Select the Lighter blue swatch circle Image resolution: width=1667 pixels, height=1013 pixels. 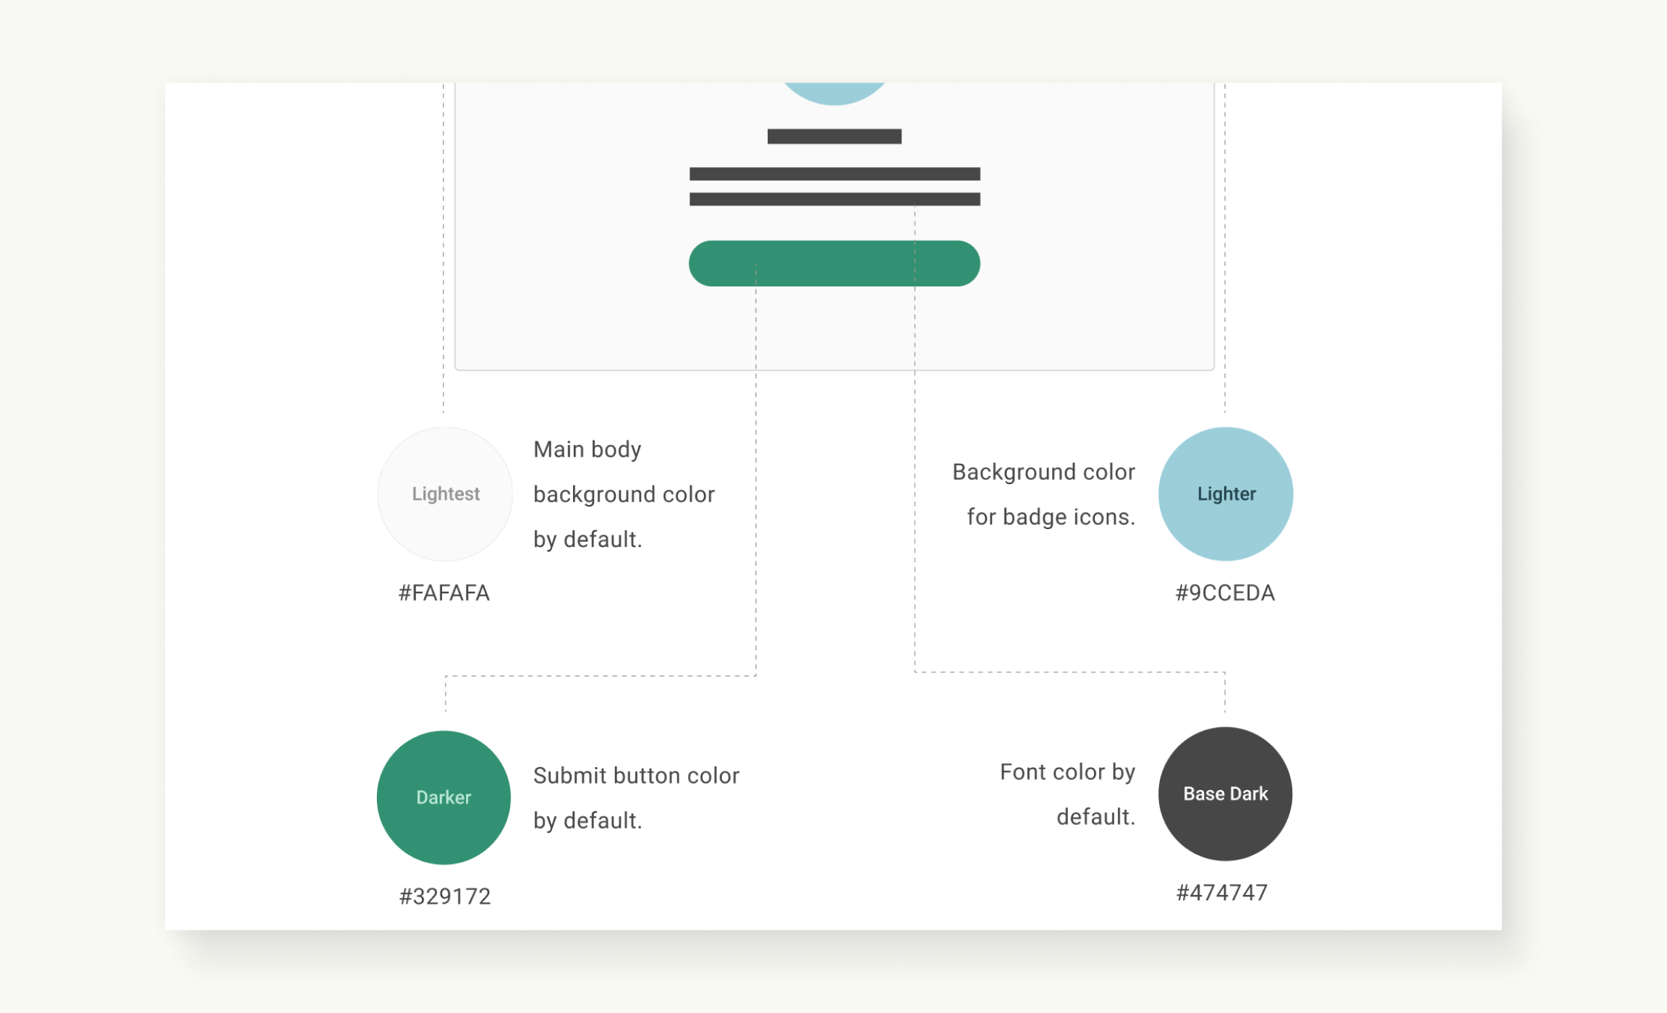(1226, 494)
